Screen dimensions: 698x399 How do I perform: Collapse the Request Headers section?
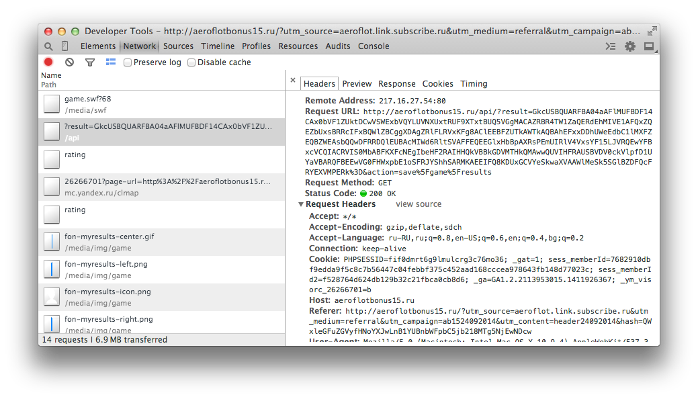pos(301,204)
